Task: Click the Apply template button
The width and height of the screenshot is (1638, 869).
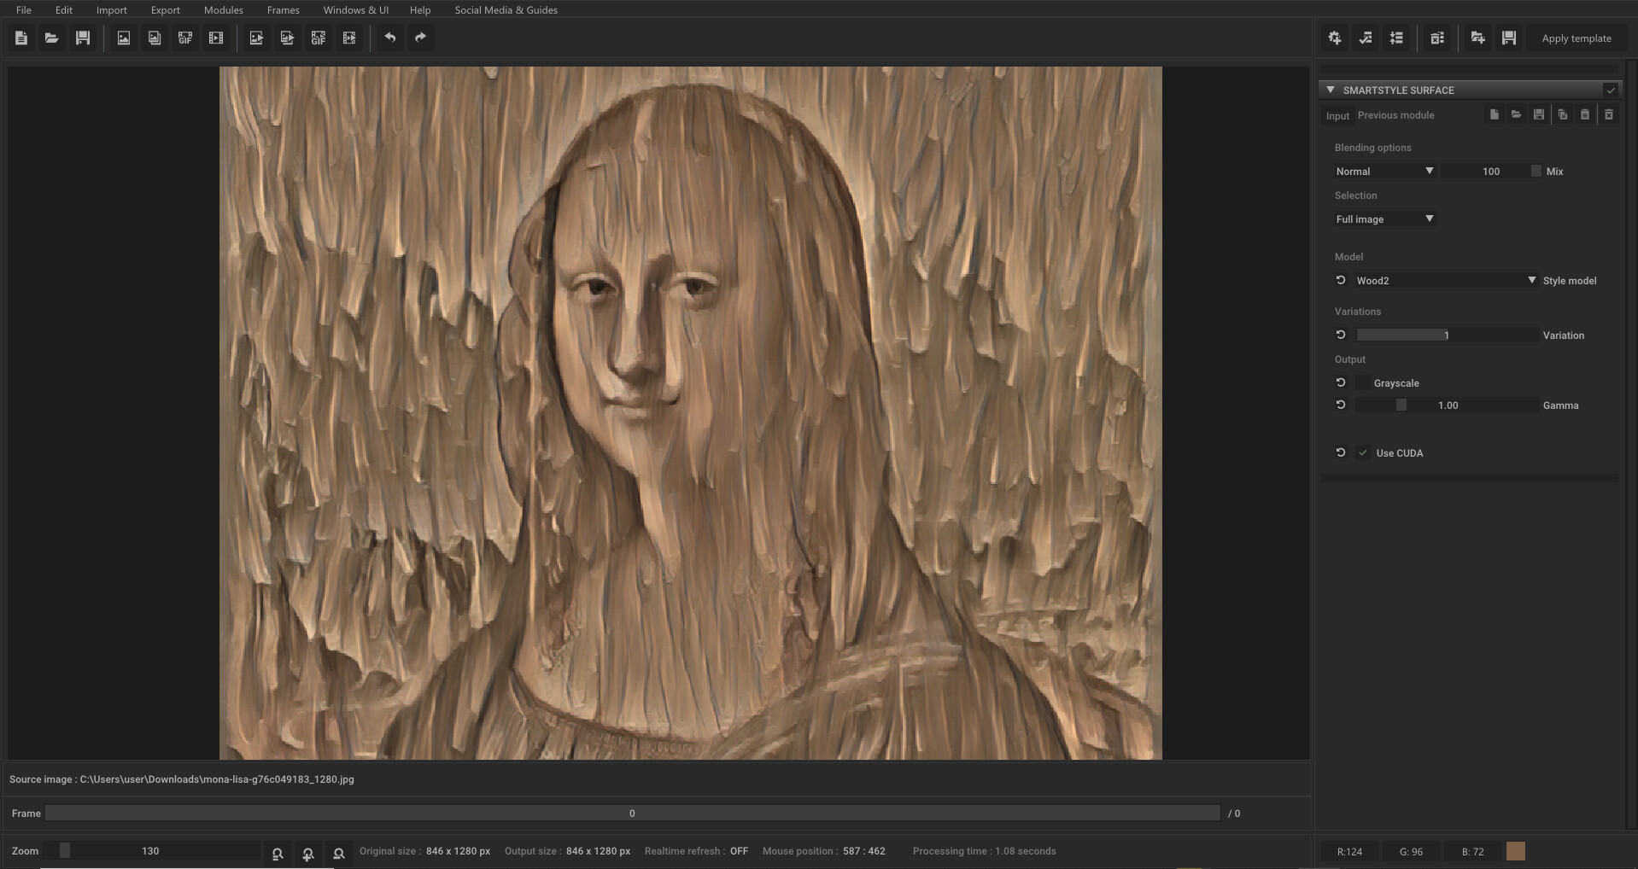Action: [x=1577, y=38]
